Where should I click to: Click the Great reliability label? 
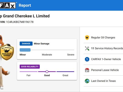65,75
